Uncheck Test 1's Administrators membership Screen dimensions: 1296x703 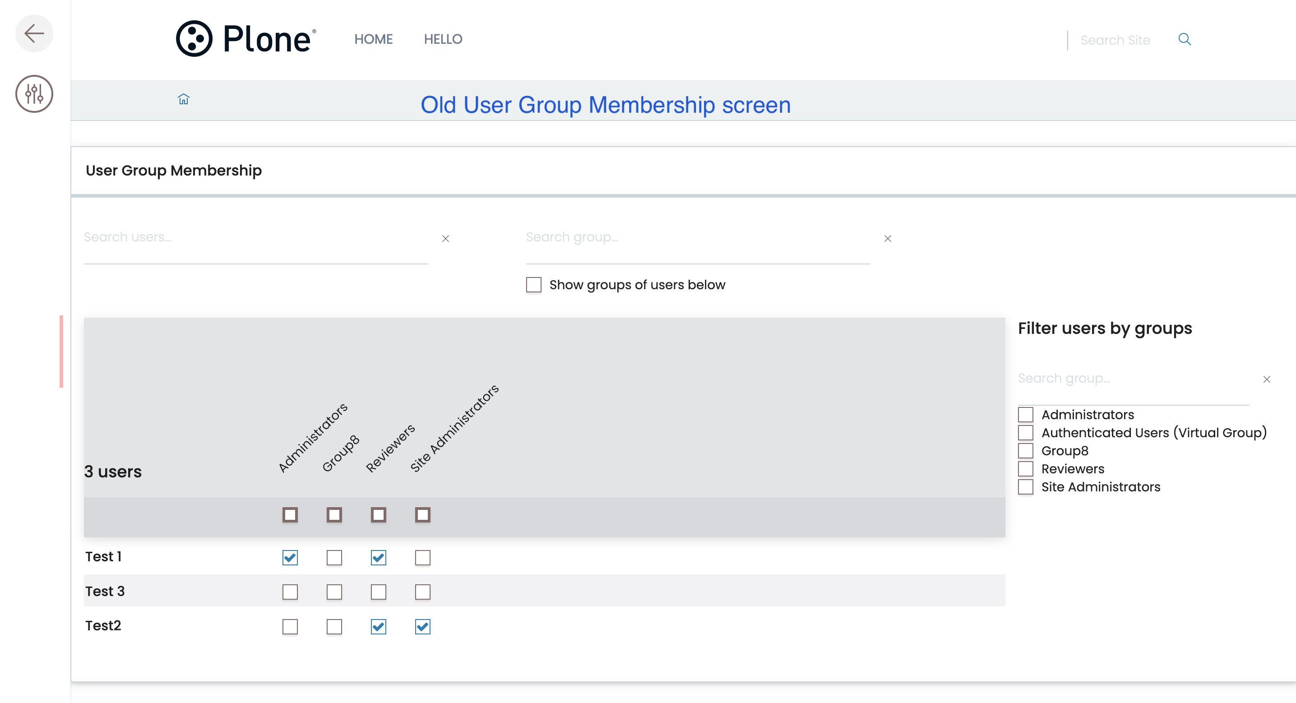coord(290,558)
